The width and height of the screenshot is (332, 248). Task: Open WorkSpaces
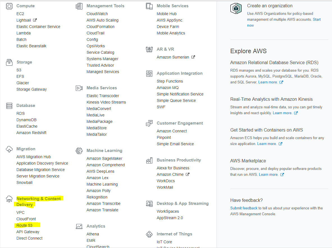168,211
